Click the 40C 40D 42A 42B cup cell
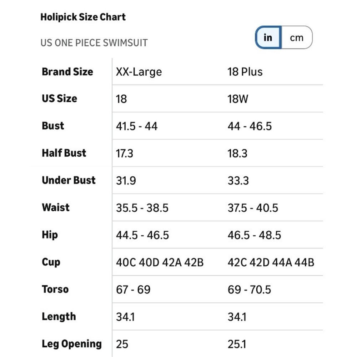Viewport: 357px width, 357px height. coord(160,262)
